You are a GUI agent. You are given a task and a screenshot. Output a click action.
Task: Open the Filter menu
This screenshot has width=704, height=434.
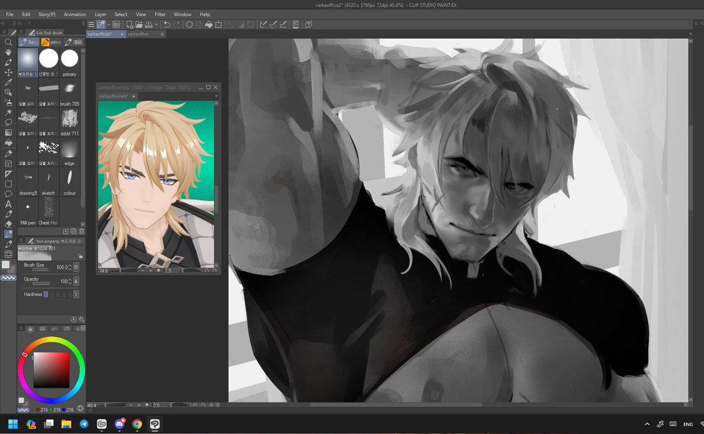click(160, 14)
